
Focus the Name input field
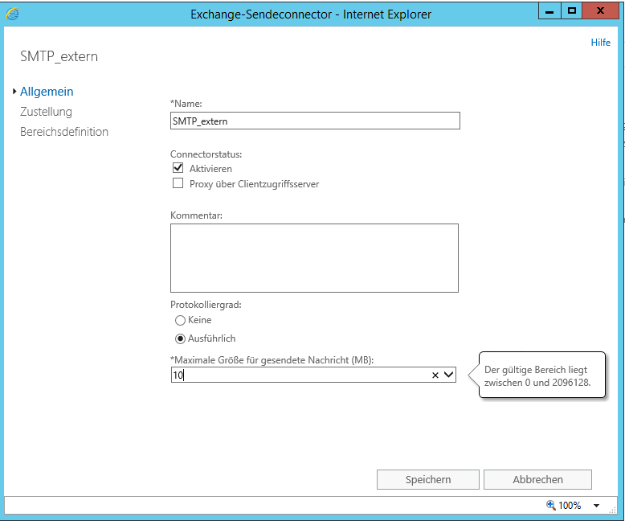[x=315, y=121]
